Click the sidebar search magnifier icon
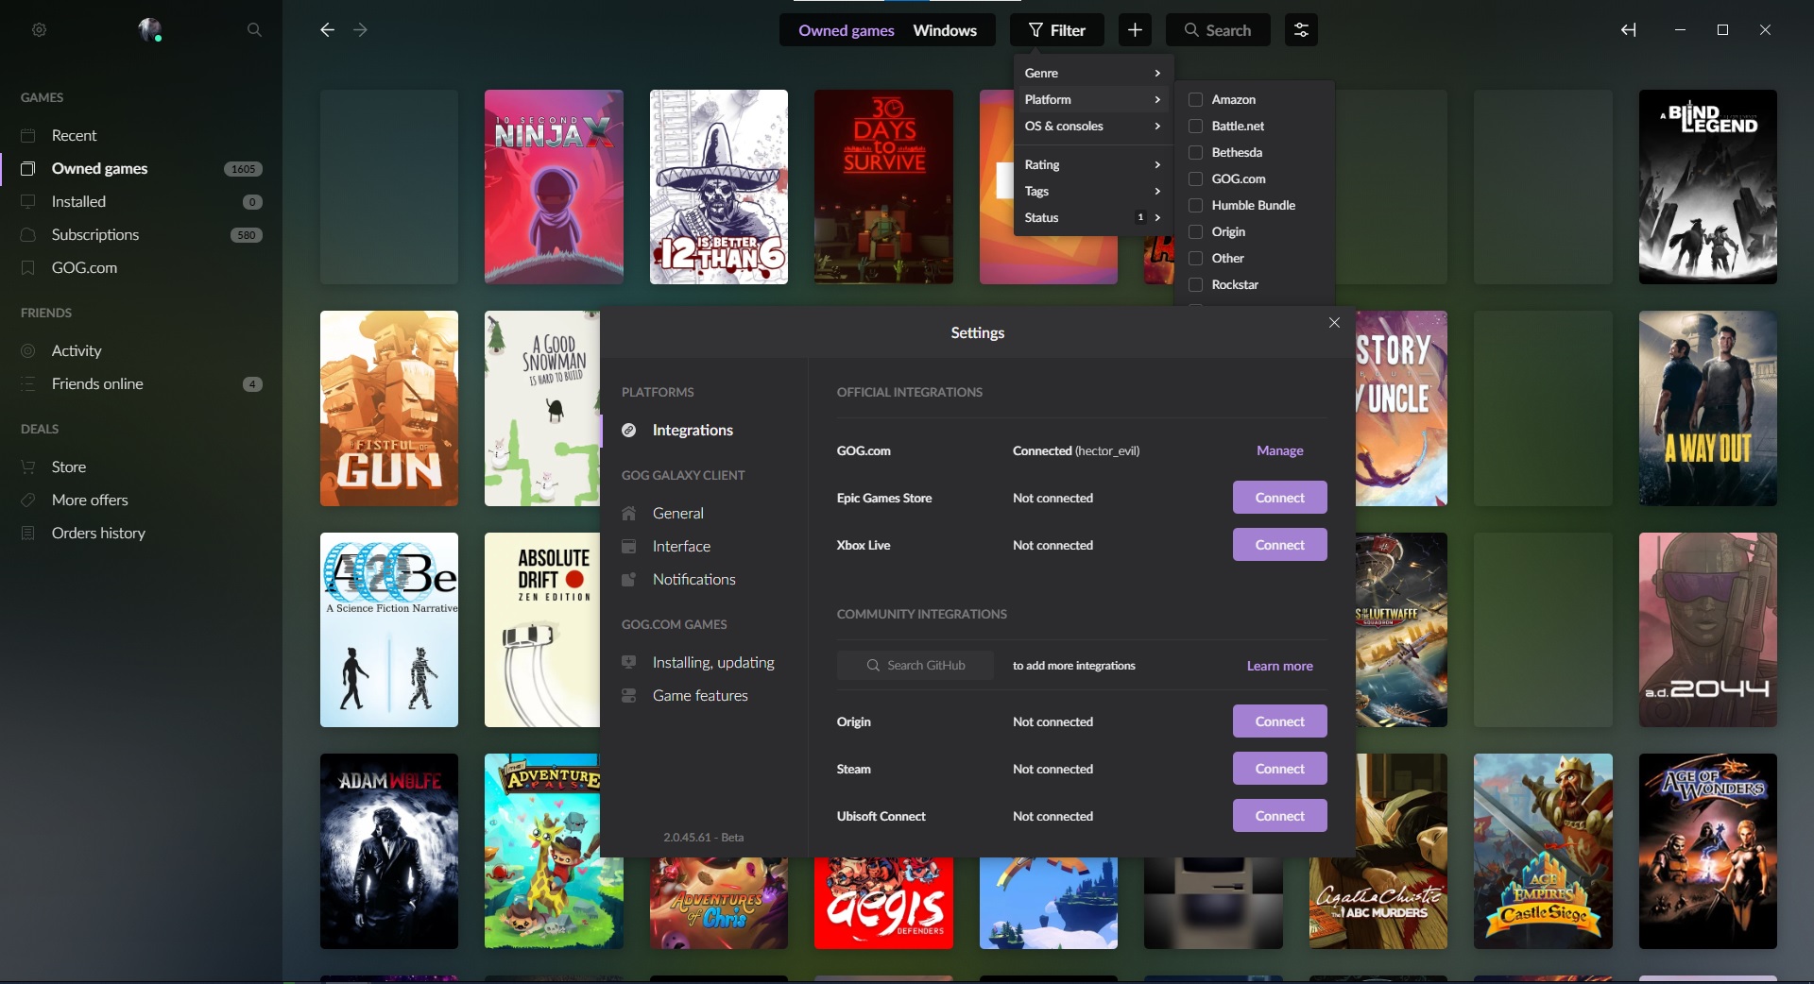Viewport: 1814px width, 984px height. 254,30
